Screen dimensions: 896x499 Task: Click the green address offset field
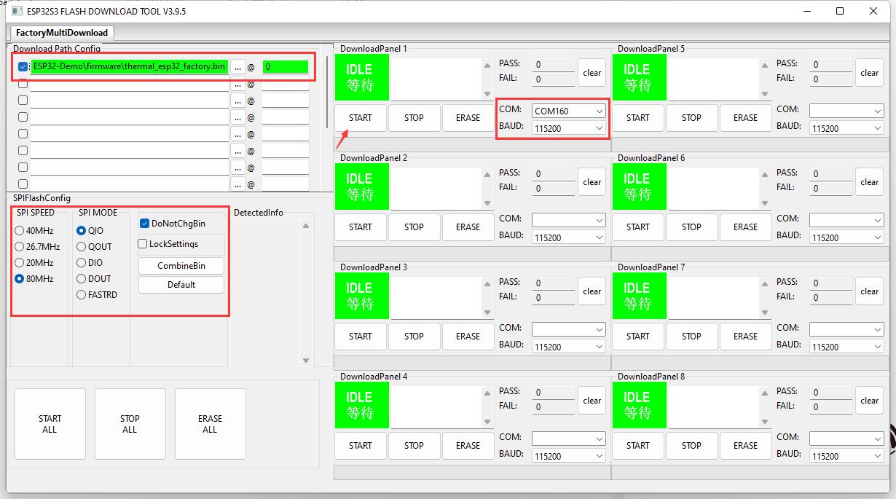point(285,67)
